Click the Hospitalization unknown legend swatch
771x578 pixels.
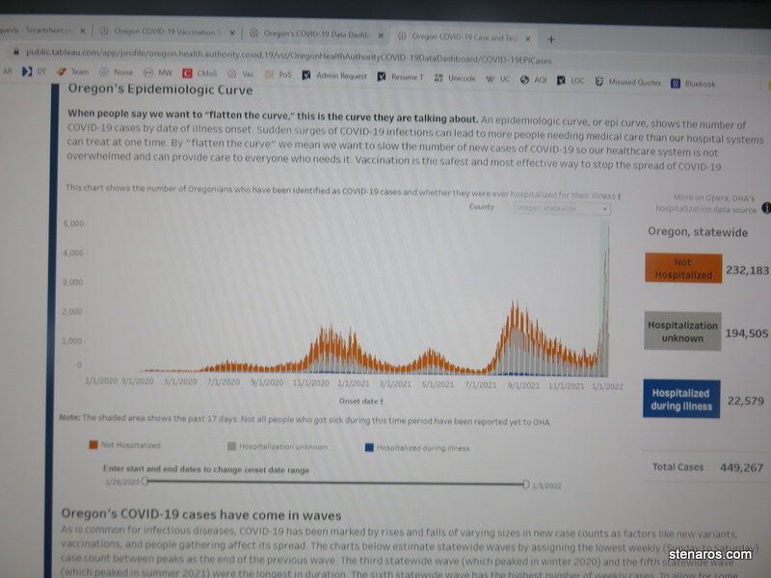[x=231, y=446]
